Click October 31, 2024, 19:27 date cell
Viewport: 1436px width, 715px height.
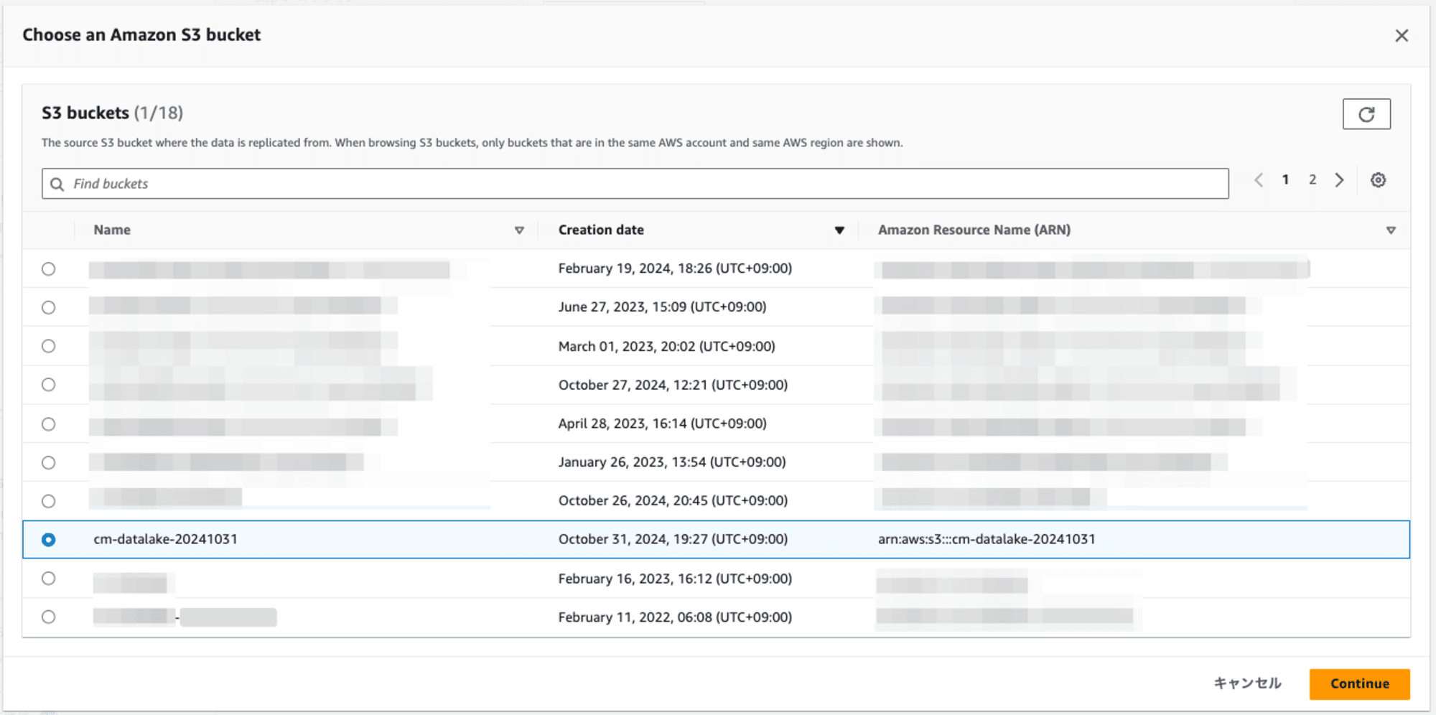673,539
